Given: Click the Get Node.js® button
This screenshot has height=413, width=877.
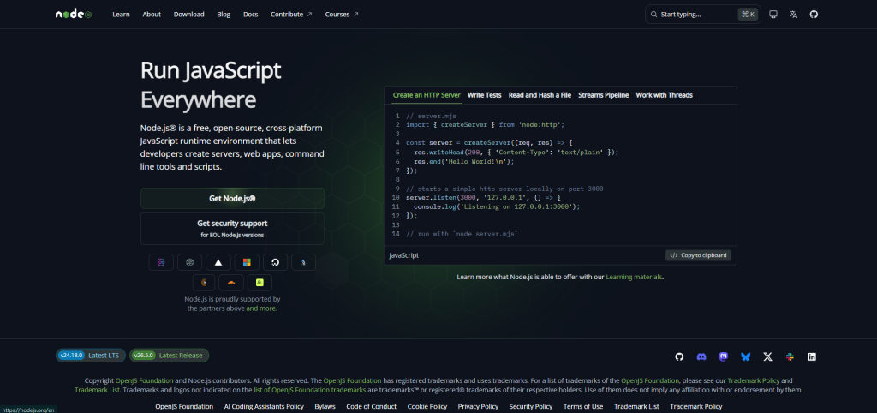Looking at the screenshot, I should point(232,198).
